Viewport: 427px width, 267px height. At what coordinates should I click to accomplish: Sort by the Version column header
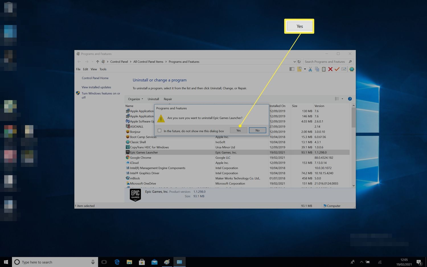coord(319,106)
